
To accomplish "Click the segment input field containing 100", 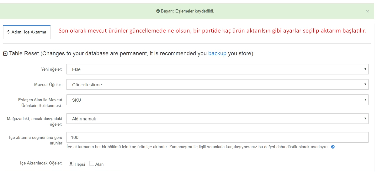I will point(217,137).
